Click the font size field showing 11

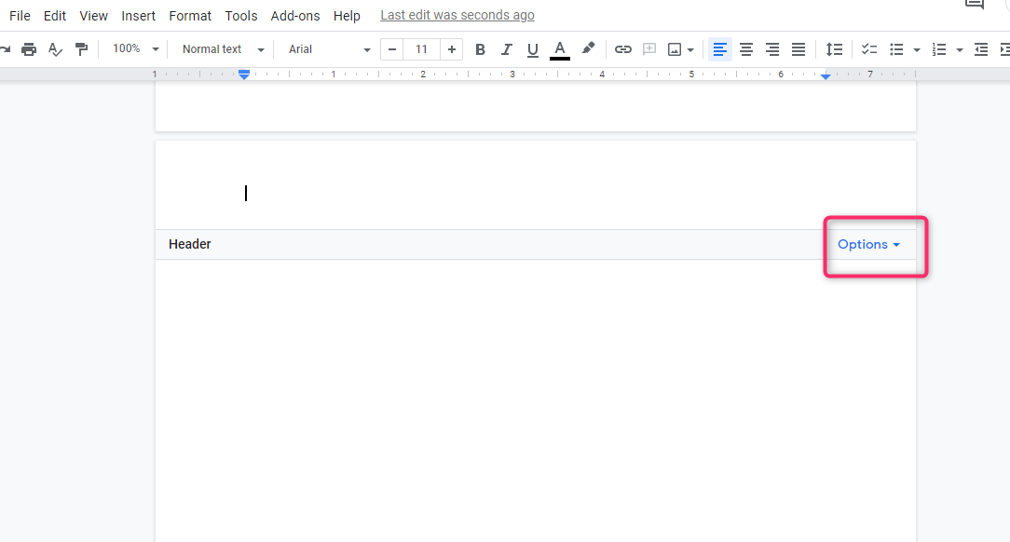[421, 49]
